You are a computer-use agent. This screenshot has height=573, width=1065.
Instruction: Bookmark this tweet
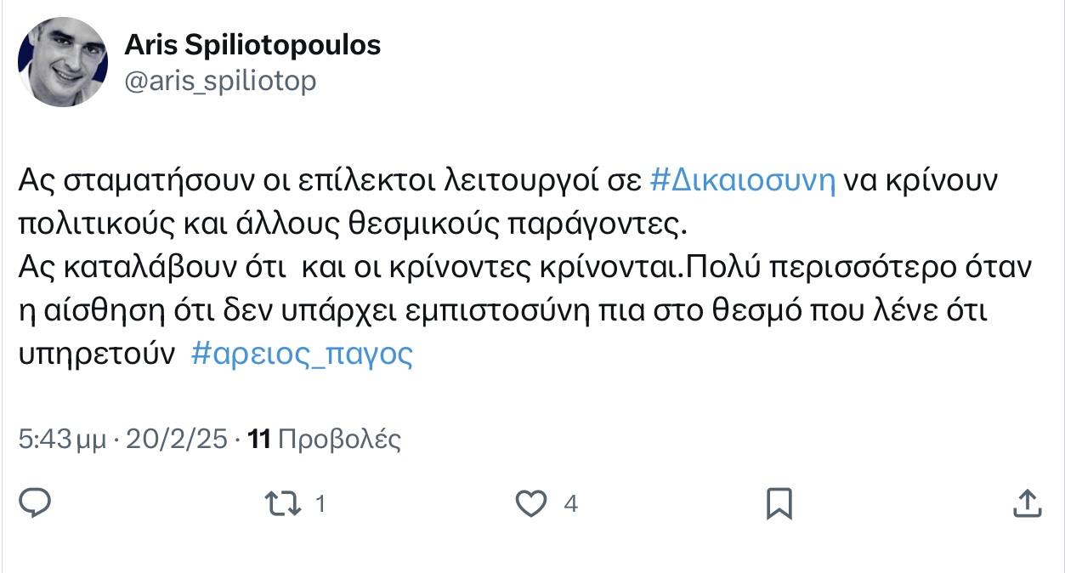click(779, 503)
